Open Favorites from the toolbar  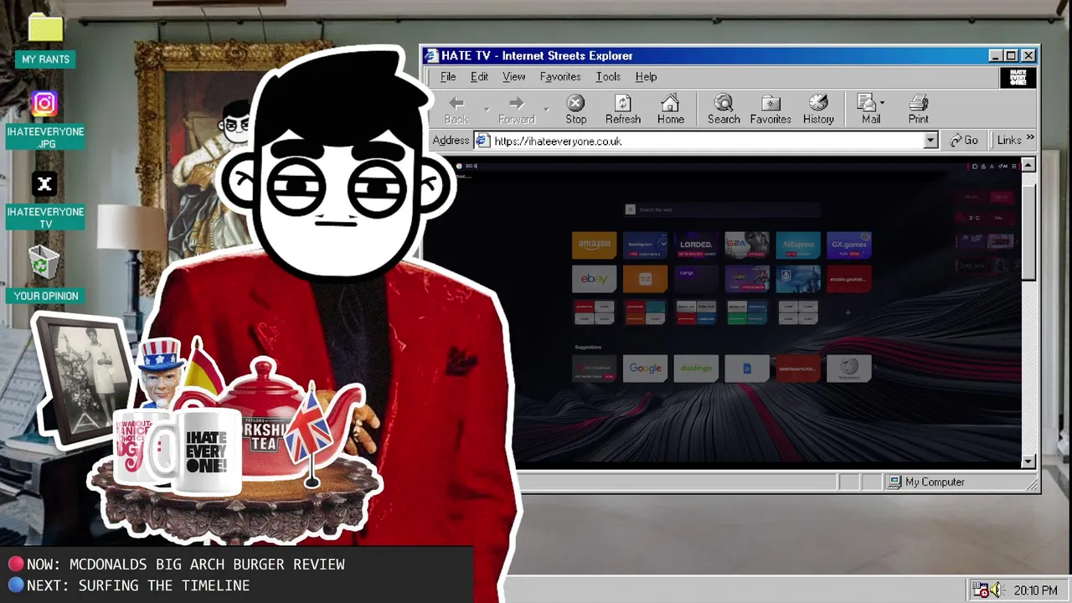click(770, 110)
